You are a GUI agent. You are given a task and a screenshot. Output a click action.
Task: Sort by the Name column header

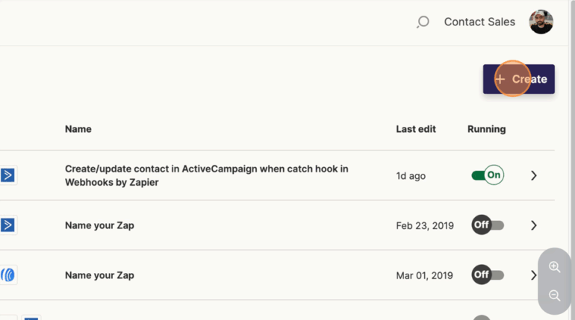tap(78, 129)
